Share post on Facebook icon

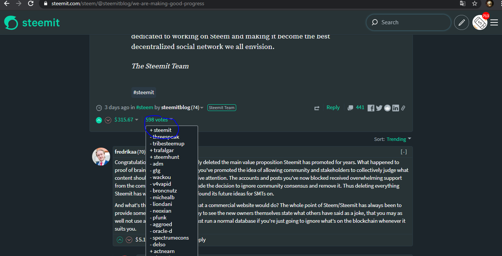pyautogui.click(x=371, y=108)
